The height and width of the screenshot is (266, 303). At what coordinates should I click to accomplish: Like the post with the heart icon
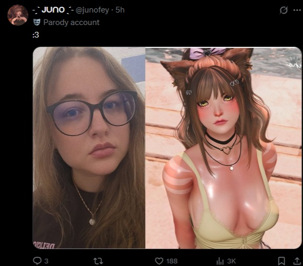coord(159,261)
